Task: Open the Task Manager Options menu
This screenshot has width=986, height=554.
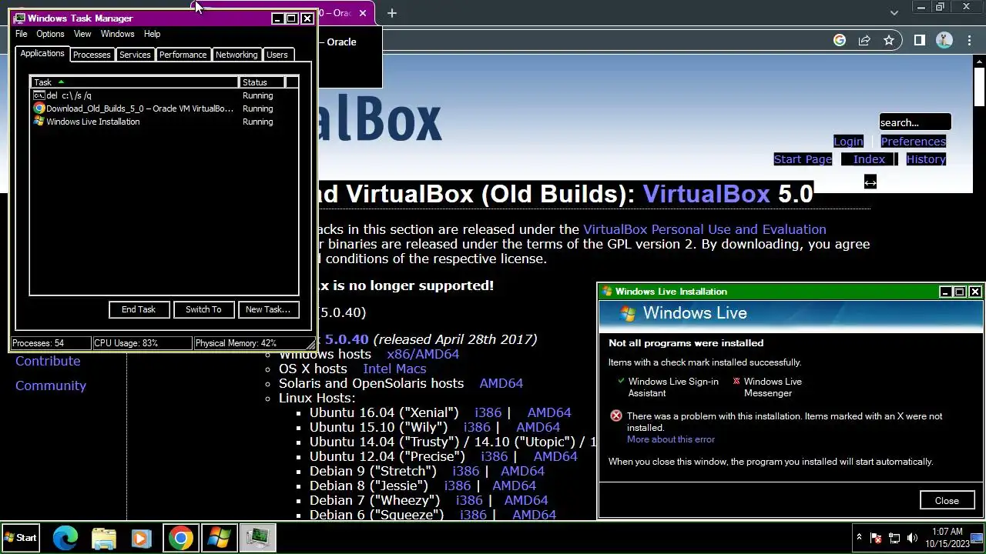Action: pyautogui.click(x=50, y=34)
